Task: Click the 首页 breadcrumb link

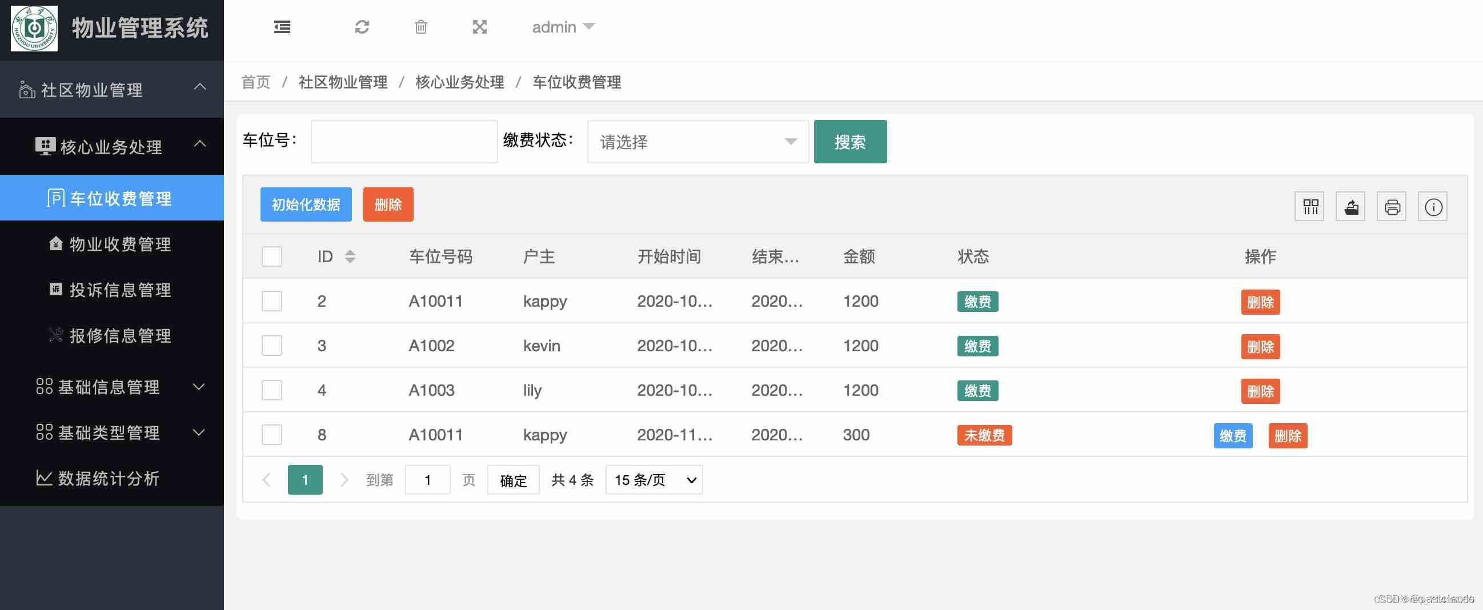Action: (x=255, y=82)
